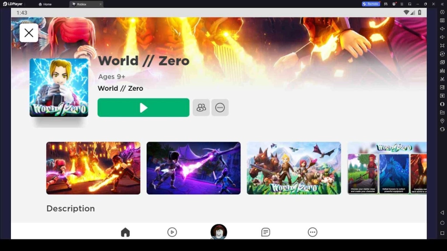Click the "Ages 9+" rating text

(112, 77)
